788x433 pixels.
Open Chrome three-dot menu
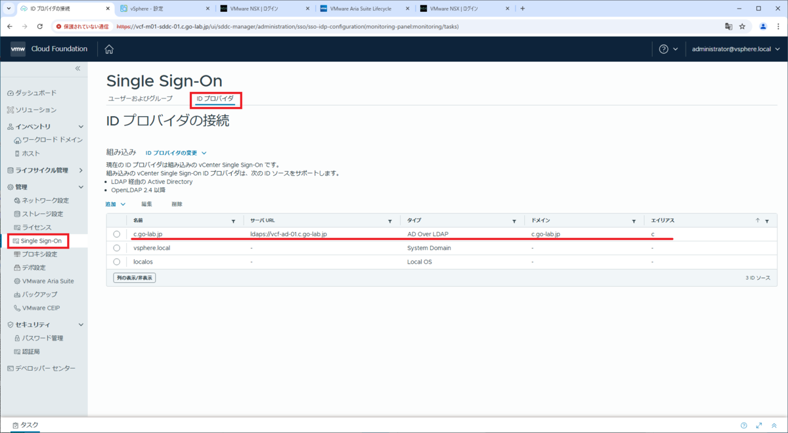777,26
